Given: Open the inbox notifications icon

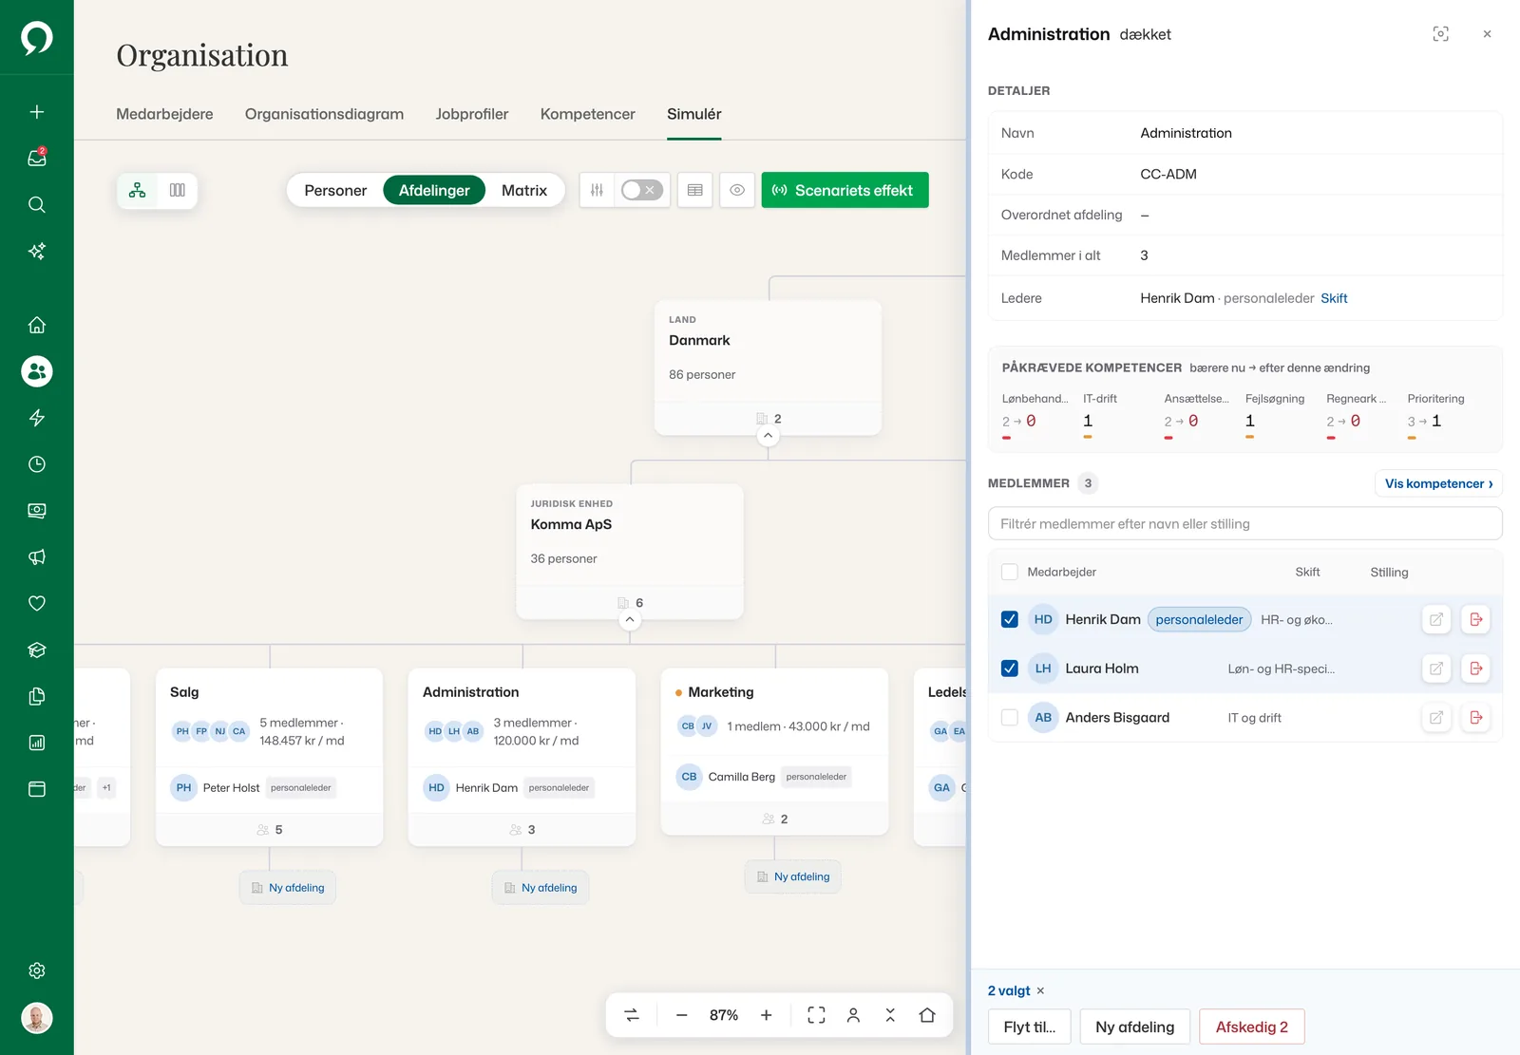Looking at the screenshot, I should pos(37,158).
